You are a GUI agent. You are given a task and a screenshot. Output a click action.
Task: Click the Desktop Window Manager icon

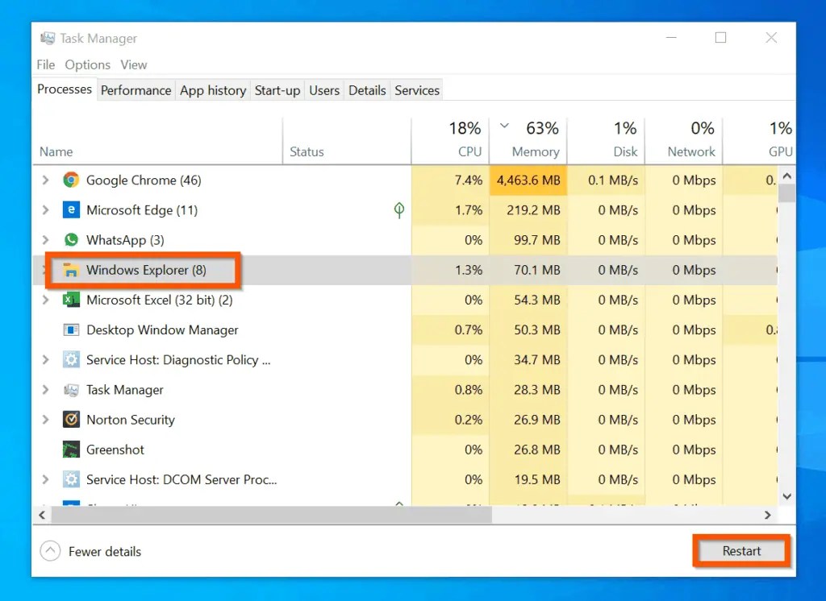pos(71,330)
